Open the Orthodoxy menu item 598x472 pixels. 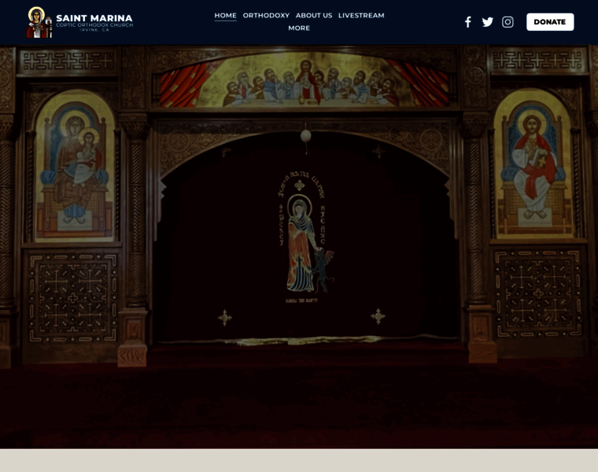tap(266, 15)
